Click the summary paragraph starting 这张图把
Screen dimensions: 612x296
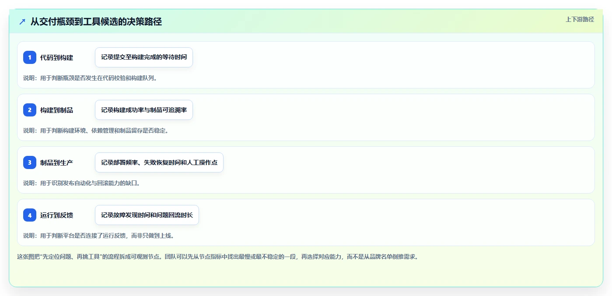pyautogui.click(x=217, y=257)
